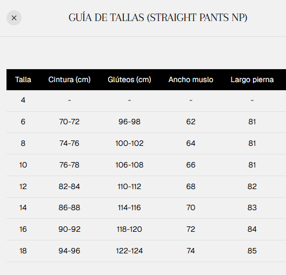Select size 6 in the Talla column
Viewport: 286px width, 275px height.
coord(23,122)
